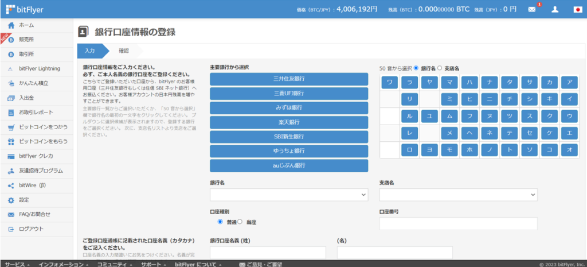Click the envelope icon beside ご意見・ご要望

pyautogui.click(x=242, y=264)
